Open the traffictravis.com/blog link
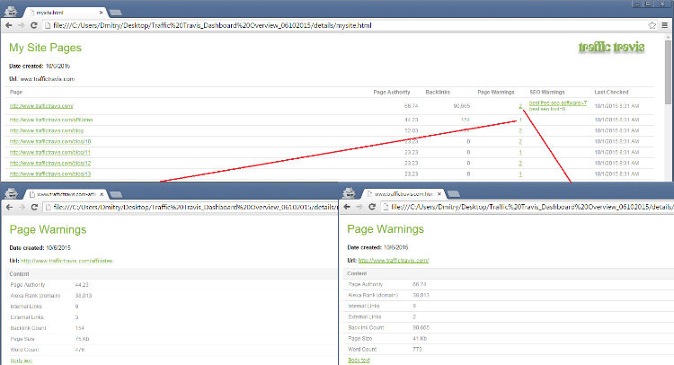This screenshot has width=674, height=365. [47, 130]
